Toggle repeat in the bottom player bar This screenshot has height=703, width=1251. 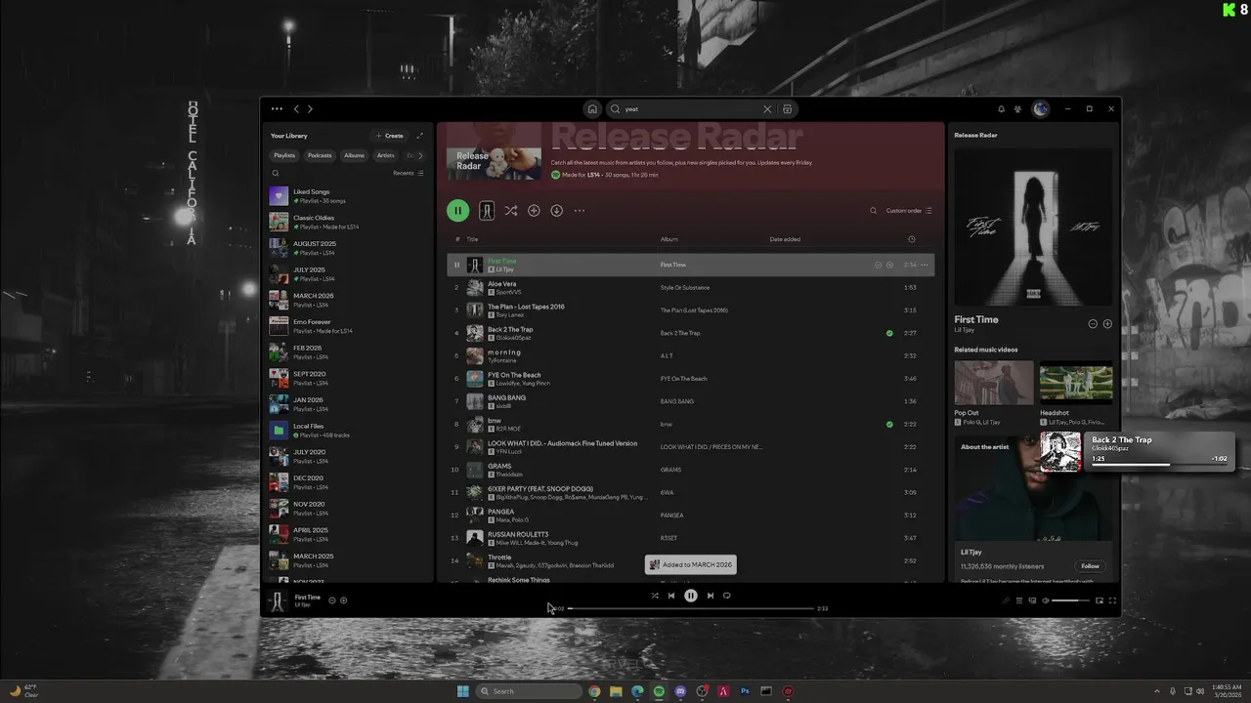tap(726, 596)
